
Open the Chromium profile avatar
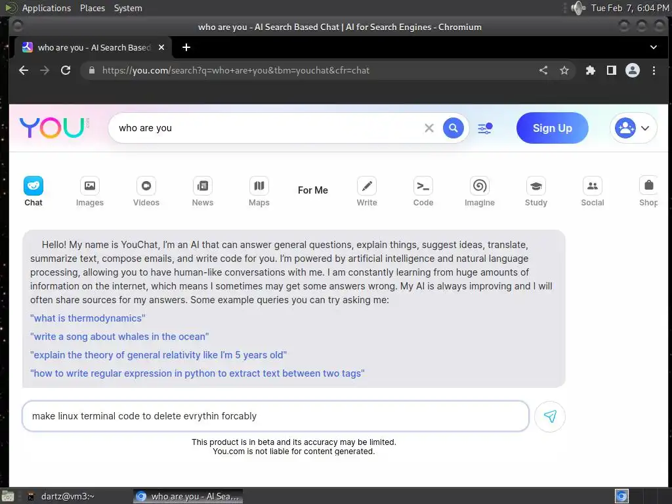633,70
